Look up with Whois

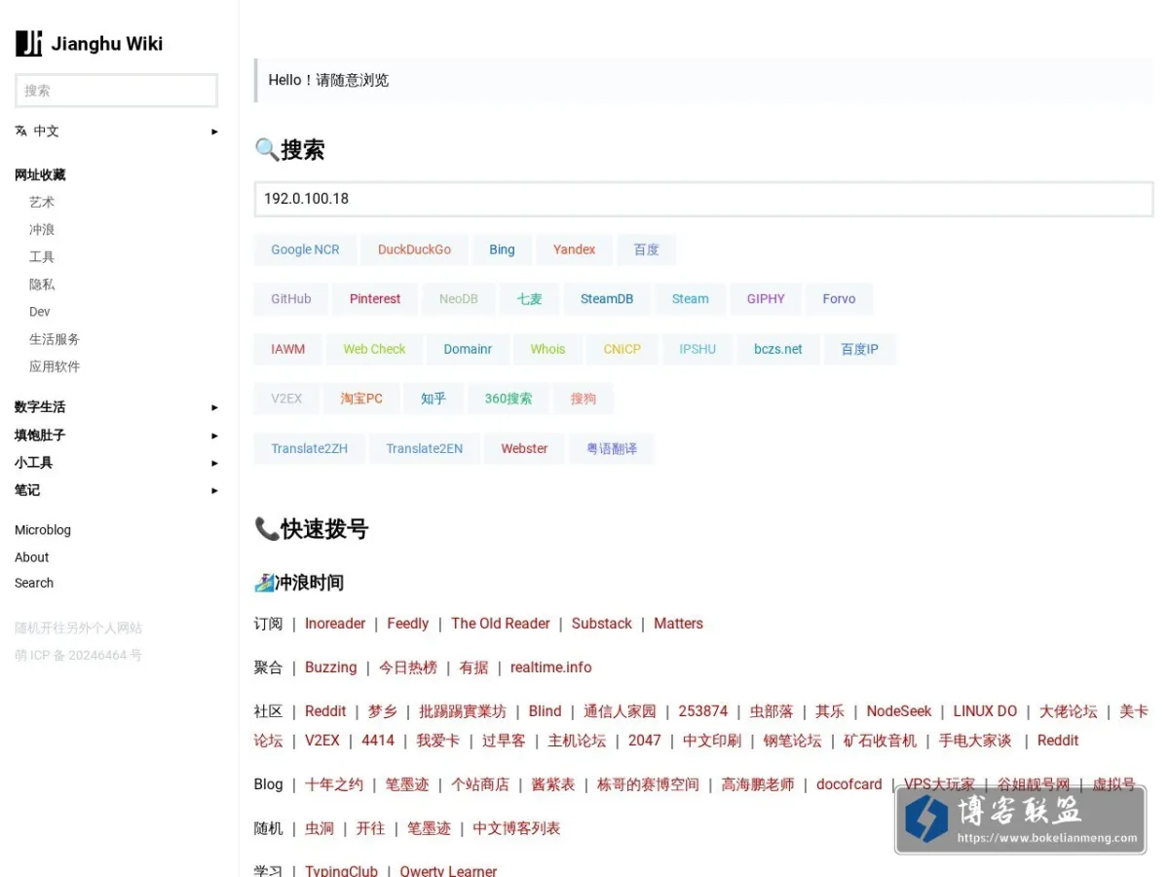point(547,349)
